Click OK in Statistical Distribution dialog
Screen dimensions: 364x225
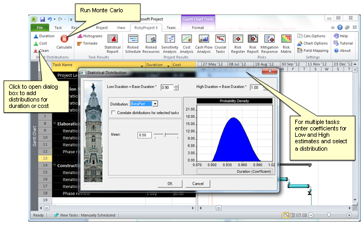tap(170, 184)
